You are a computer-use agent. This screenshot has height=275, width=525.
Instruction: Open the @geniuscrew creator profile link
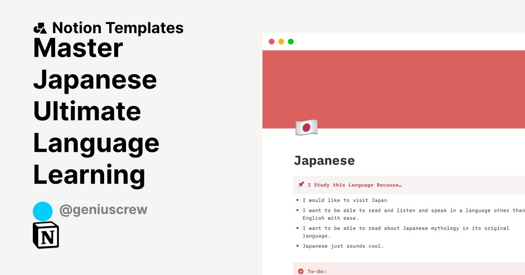(x=104, y=210)
